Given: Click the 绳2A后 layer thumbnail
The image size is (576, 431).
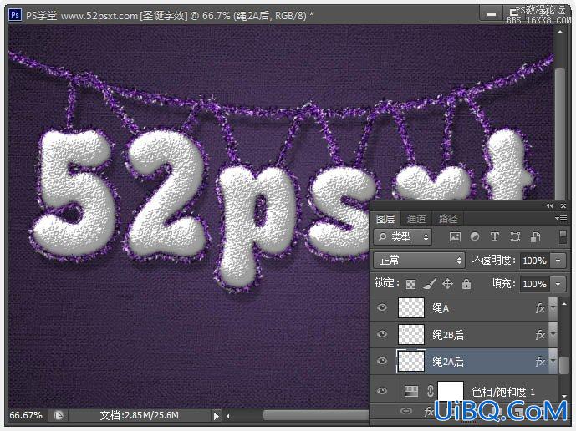Looking at the screenshot, I should click(411, 361).
